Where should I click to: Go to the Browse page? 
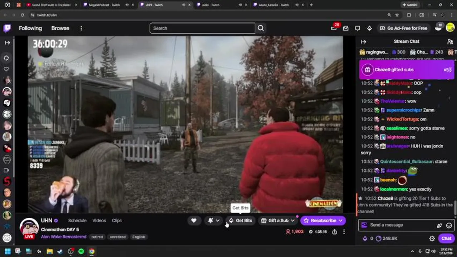point(60,28)
